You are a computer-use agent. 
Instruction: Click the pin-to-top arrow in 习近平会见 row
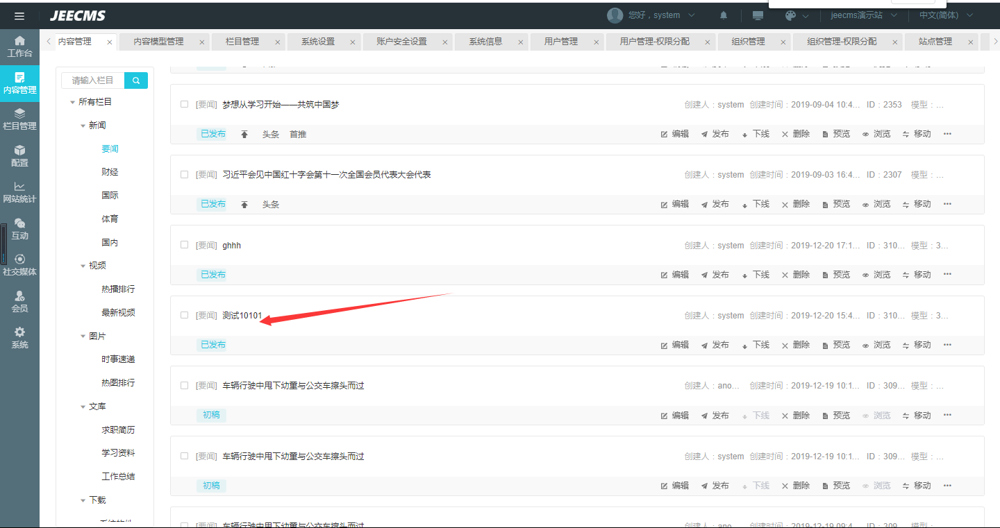pos(244,205)
